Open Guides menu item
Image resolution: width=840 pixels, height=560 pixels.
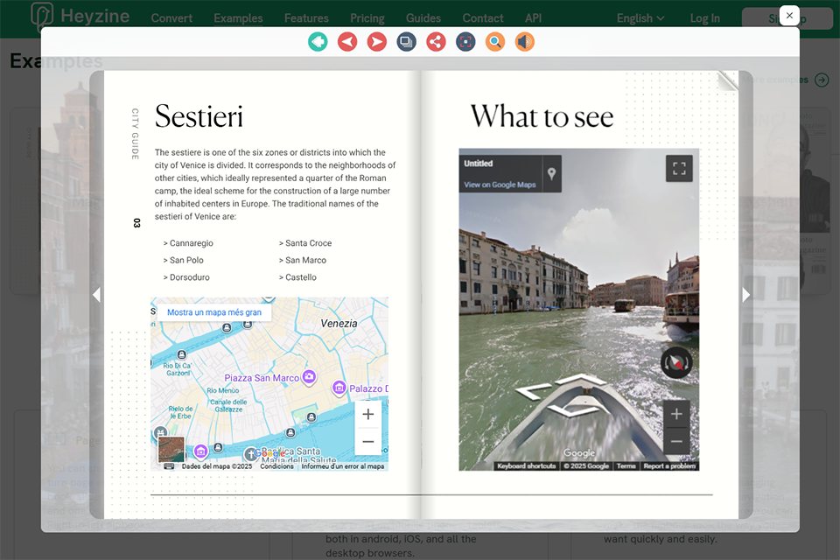pyautogui.click(x=423, y=18)
